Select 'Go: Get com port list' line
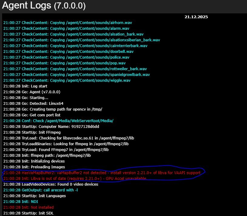 tap(32, 115)
